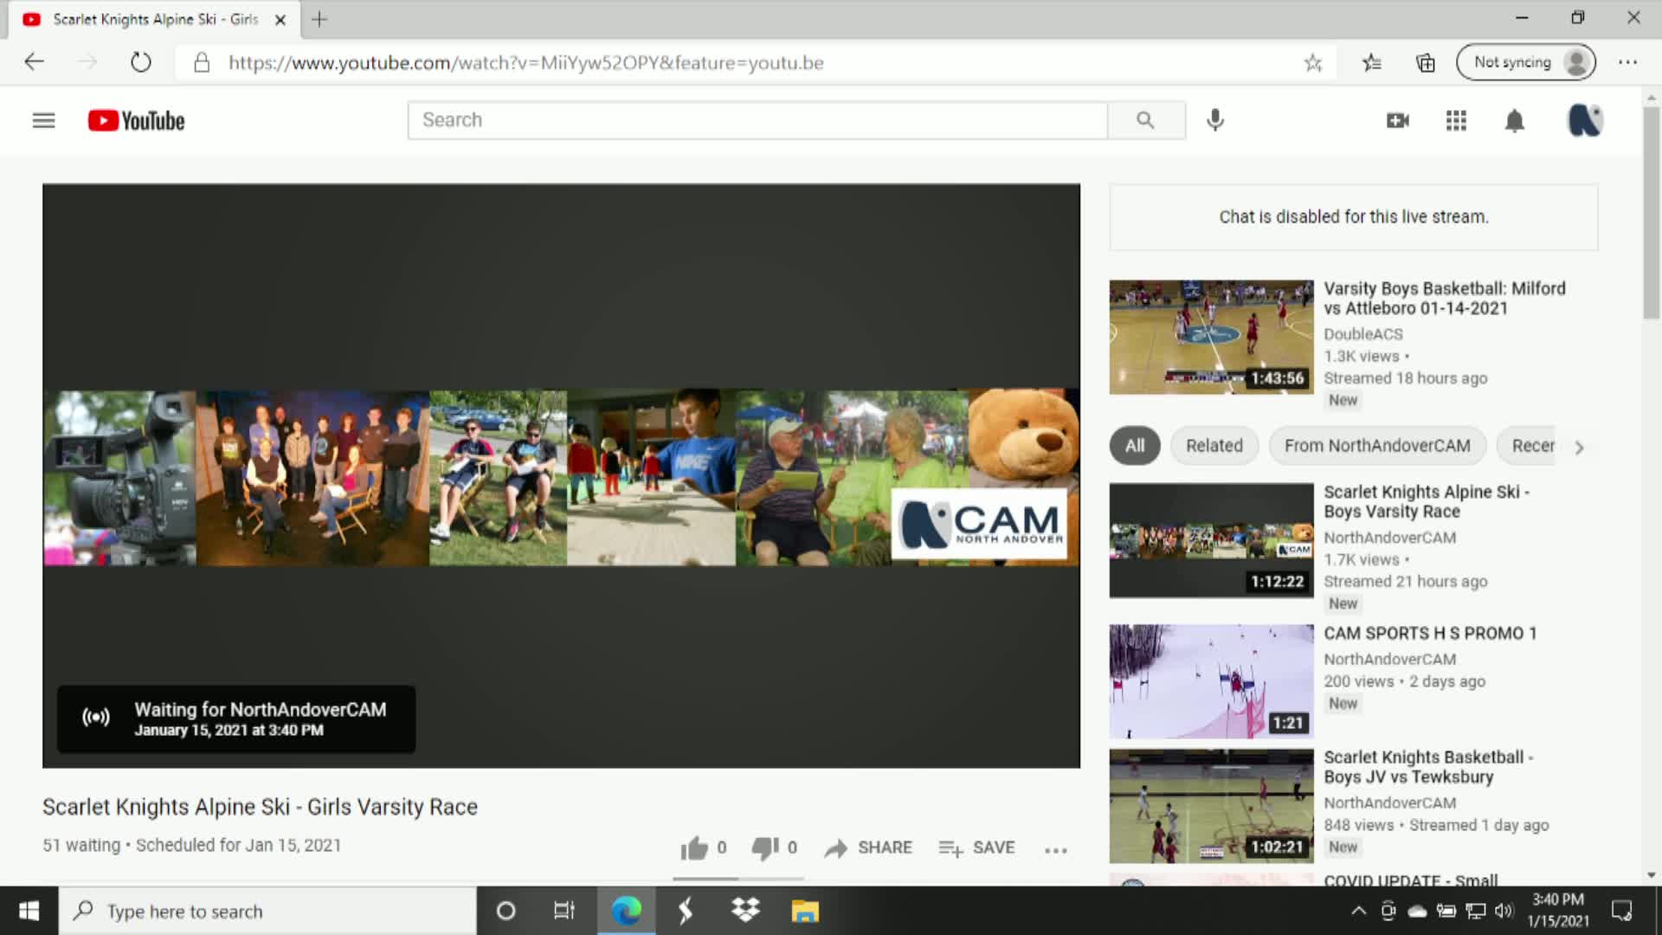The image size is (1662, 935).
Task: Open the Windows notification center
Action: 1621,911
